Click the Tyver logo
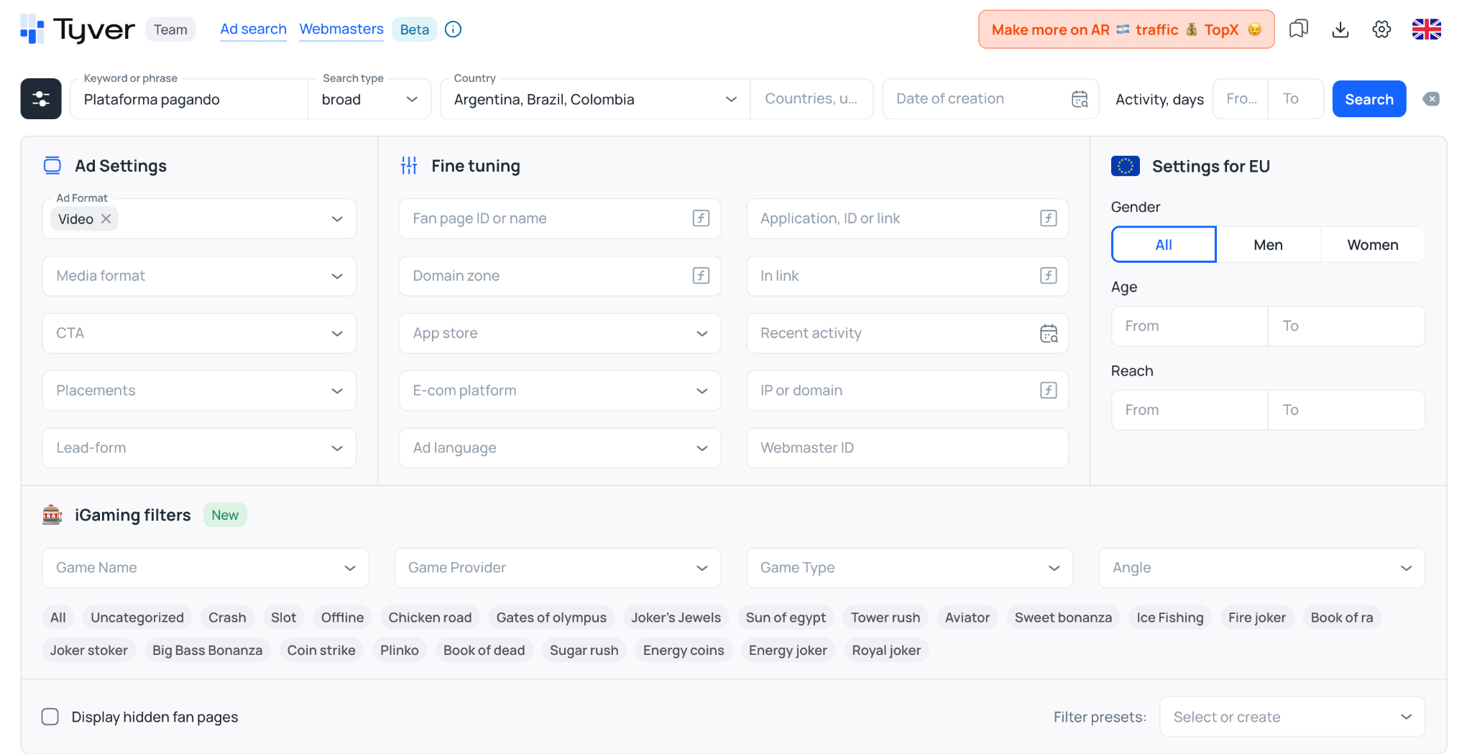 tap(78, 29)
